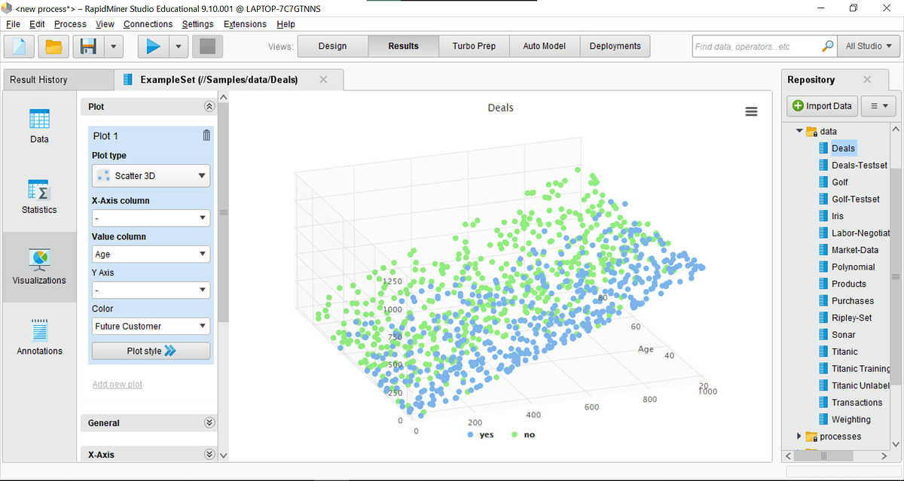
Task: Save the current process
Action: 87,46
